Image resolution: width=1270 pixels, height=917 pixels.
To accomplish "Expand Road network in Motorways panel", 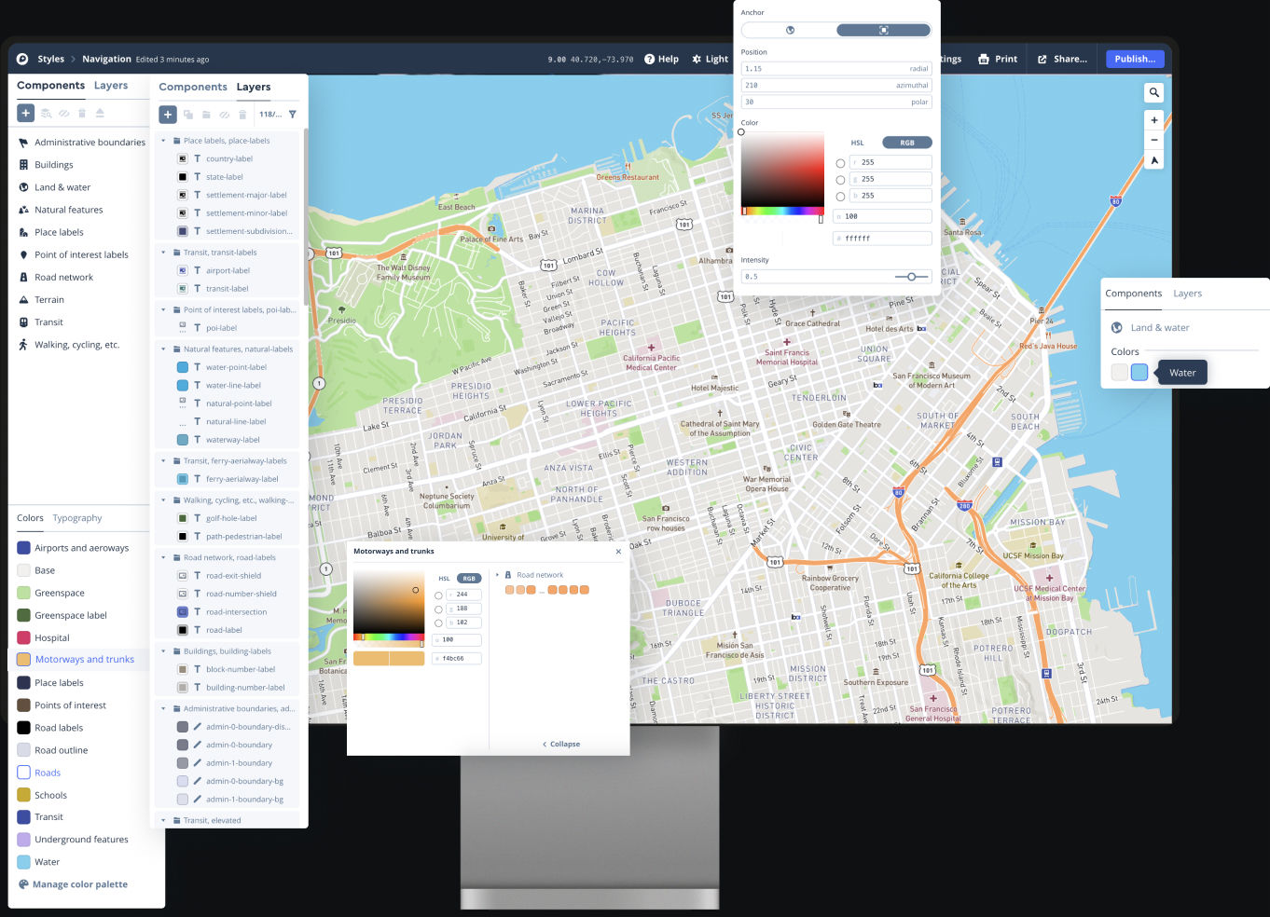I will coord(498,574).
